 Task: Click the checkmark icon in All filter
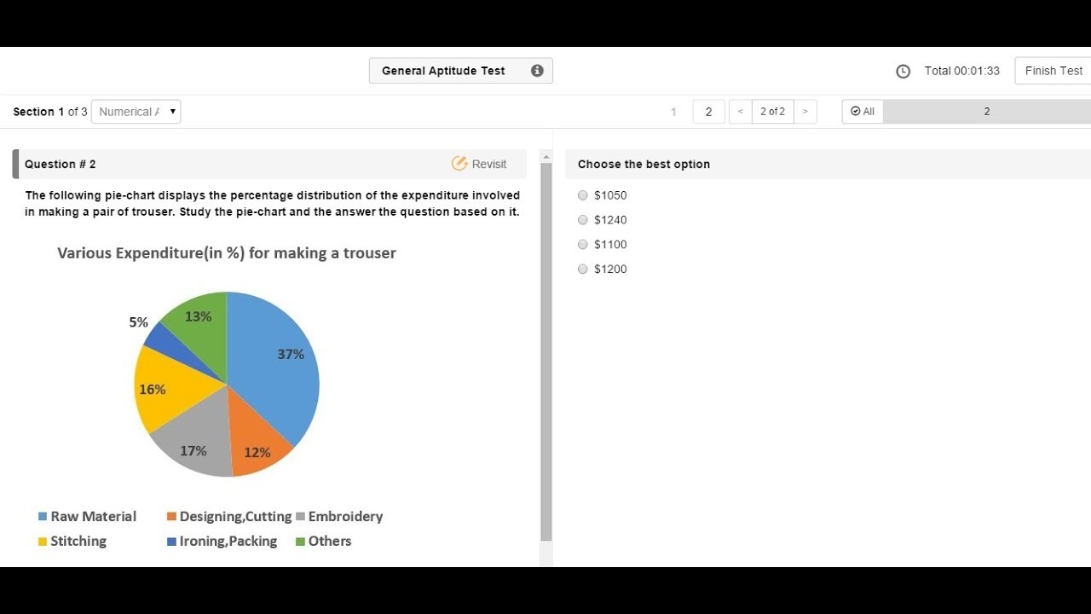click(855, 112)
